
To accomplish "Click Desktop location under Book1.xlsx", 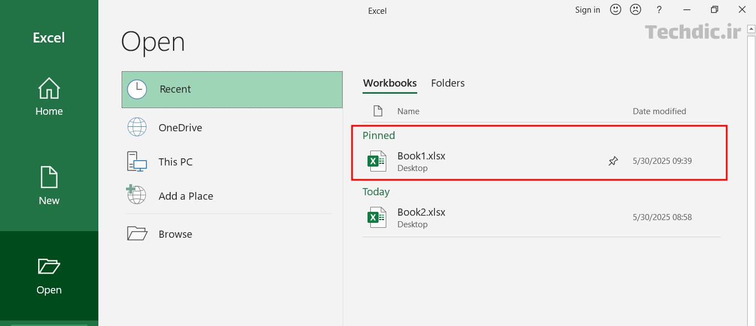I will tap(412, 168).
